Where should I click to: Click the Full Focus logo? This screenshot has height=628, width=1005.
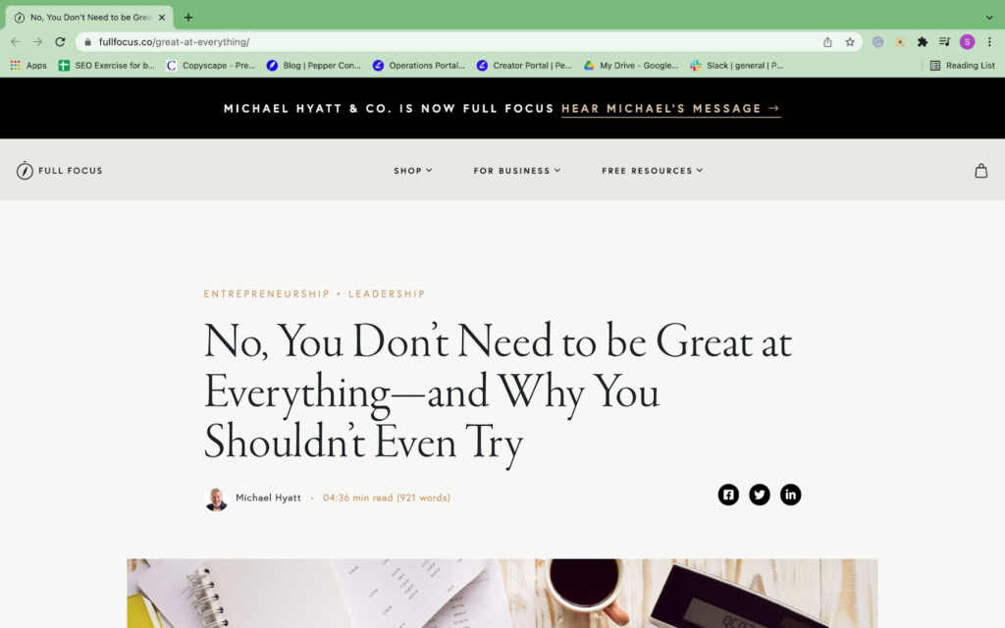[60, 171]
